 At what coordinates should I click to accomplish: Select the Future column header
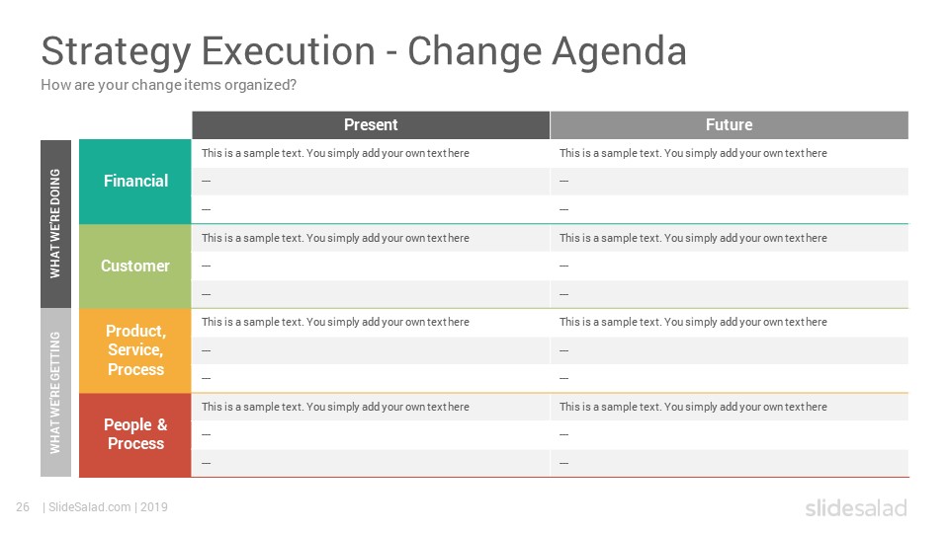(x=730, y=125)
